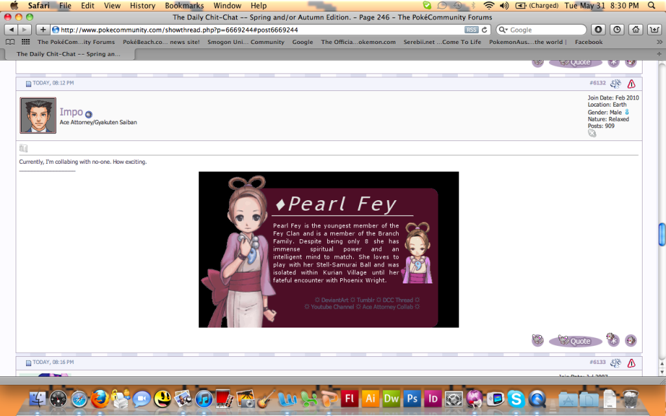Go back using Safari's back arrow

click(x=11, y=30)
